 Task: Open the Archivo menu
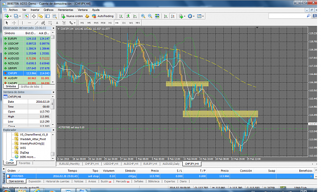[x=13, y=10]
